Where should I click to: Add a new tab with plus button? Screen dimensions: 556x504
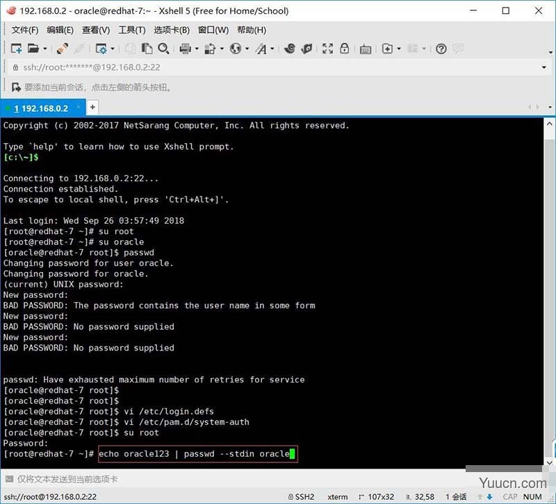point(92,107)
